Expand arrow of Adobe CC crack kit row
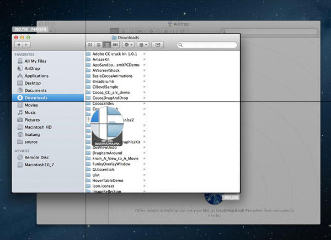This screenshot has height=240, width=331. pos(145,54)
